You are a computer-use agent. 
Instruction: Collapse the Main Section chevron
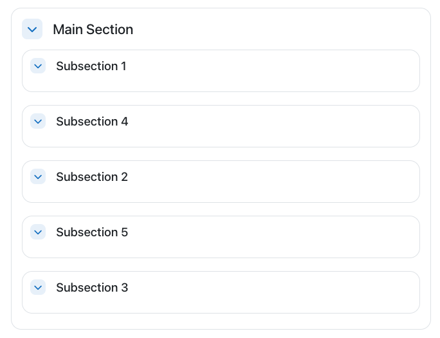(x=32, y=29)
